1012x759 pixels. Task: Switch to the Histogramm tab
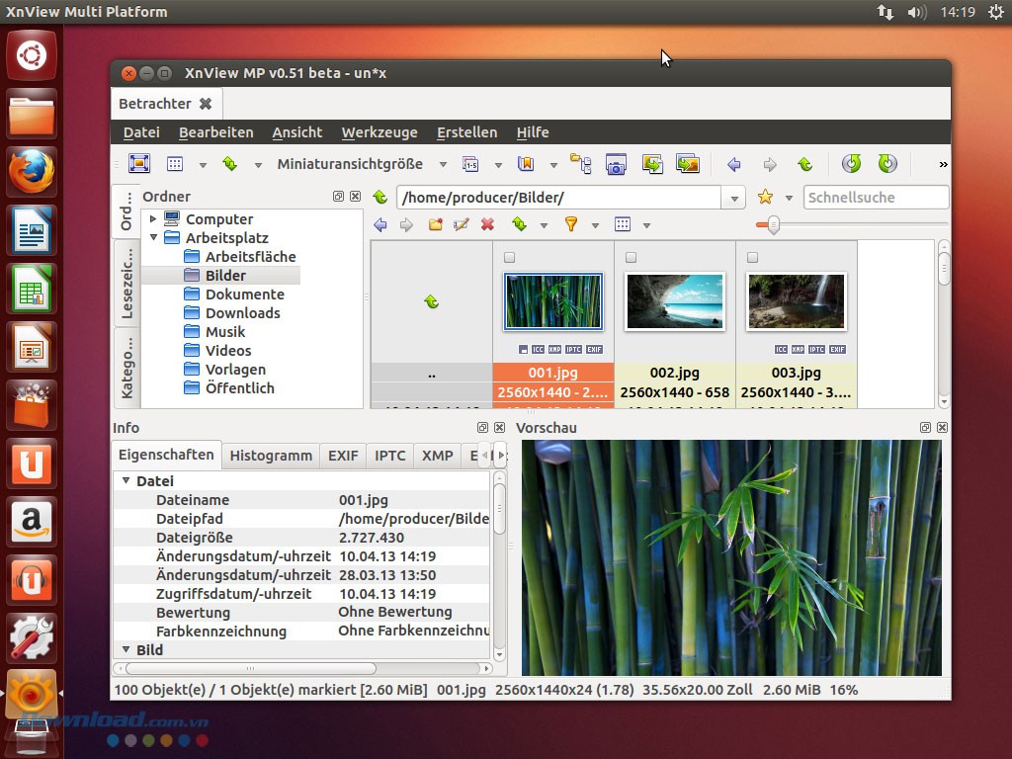coord(270,456)
